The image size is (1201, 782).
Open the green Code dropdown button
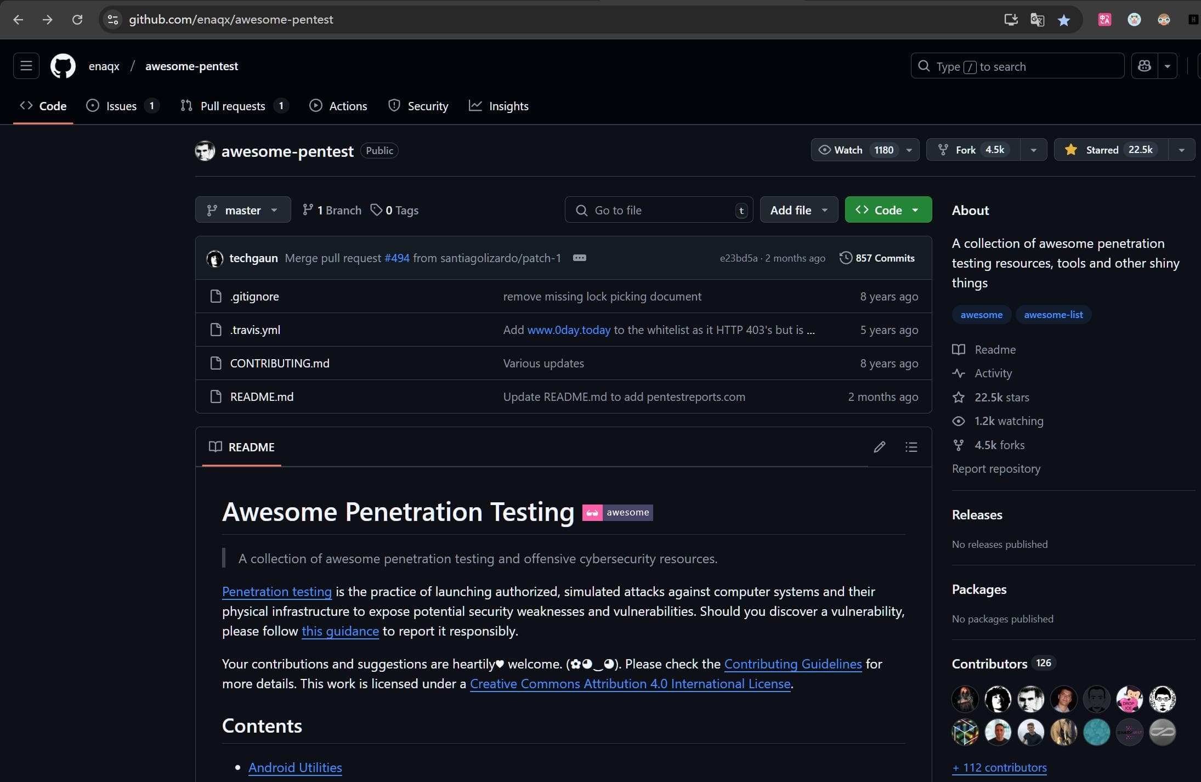pos(888,210)
